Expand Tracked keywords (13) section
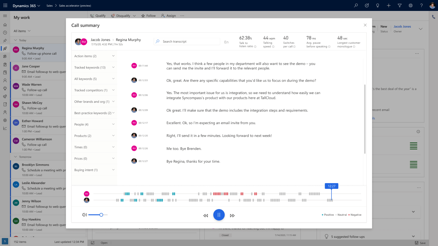 pos(94,68)
